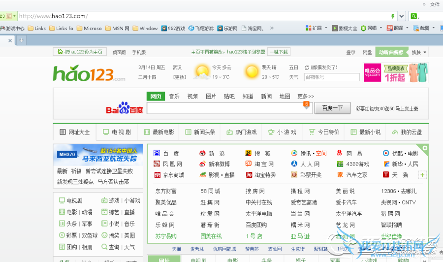Image resolution: width=443 pixels, height=262 pixels.
Task: Show more bookmarks with overflow chevron
Action: pyautogui.click(x=272, y=29)
